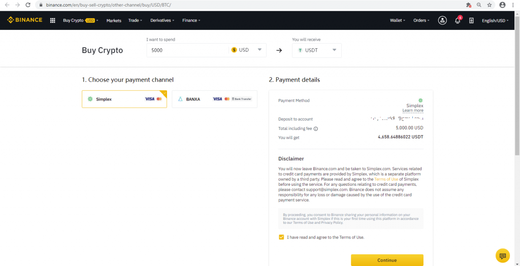
Task: Open the Wallet dropdown menu
Action: pyautogui.click(x=398, y=21)
